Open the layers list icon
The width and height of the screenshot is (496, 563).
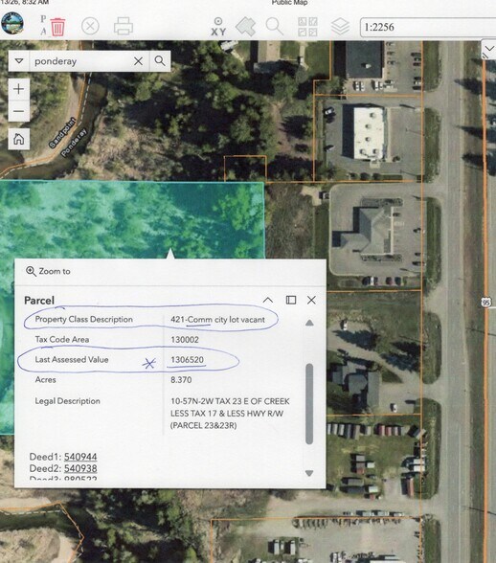click(x=340, y=27)
